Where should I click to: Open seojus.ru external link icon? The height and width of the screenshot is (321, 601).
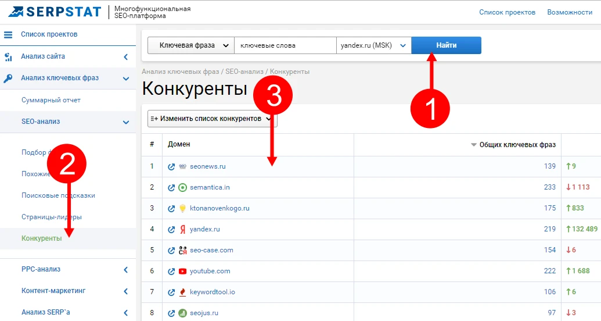[171, 313]
